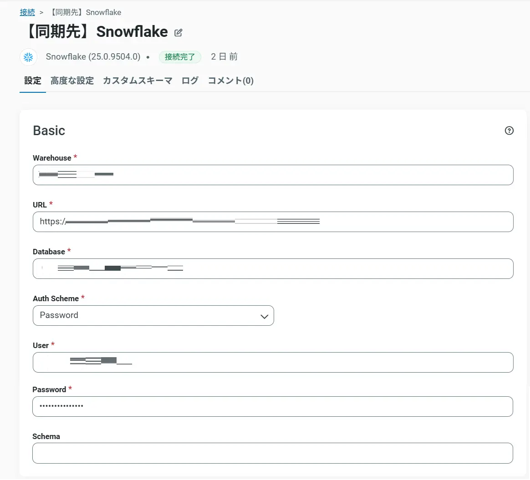The image size is (530, 480).
Task: Open the 高度な設定 tab
Action: pyautogui.click(x=72, y=81)
